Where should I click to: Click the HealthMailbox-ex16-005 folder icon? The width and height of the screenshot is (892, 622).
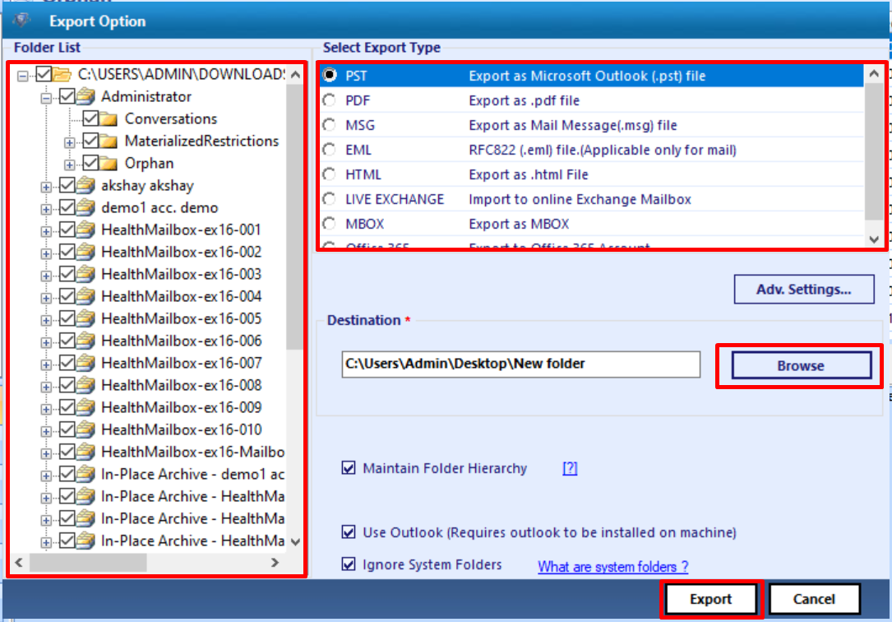84,318
